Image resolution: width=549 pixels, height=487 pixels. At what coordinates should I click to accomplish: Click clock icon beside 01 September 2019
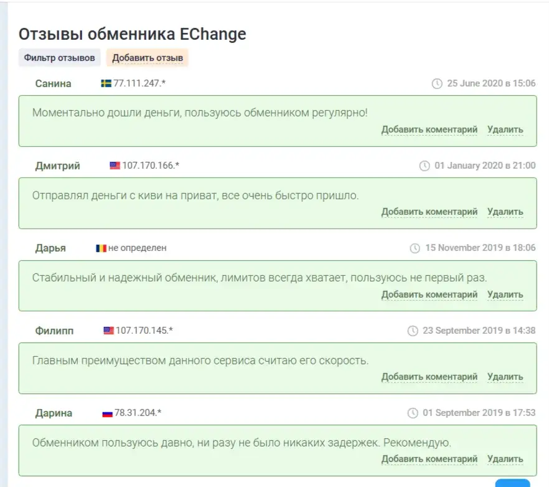(x=413, y=413)
